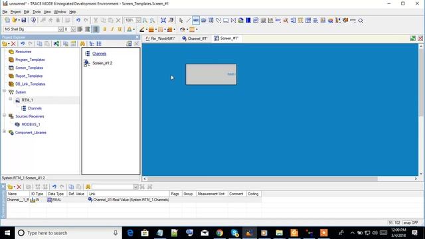Click the text color A swatch
The height and width of the screenshot is (239, 425).
pyautogui.click(x=129, y=29)
